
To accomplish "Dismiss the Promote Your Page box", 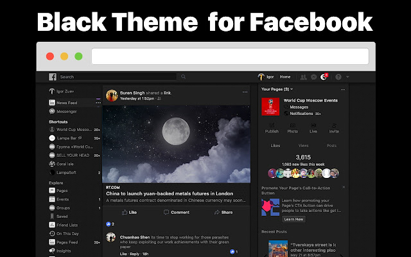I will 344,187.
